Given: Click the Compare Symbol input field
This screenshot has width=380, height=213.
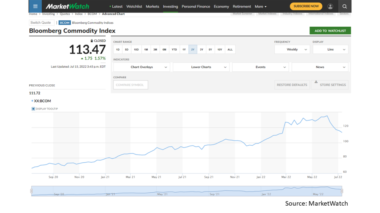Looking at the screenshot, I should point(131,85).
